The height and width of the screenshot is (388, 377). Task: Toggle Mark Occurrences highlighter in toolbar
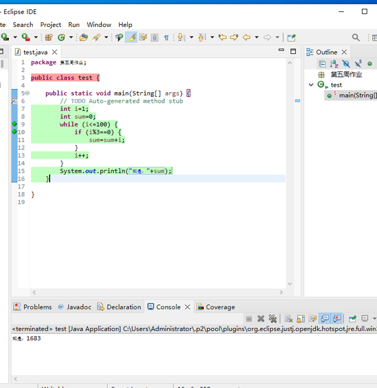[131, 38]
